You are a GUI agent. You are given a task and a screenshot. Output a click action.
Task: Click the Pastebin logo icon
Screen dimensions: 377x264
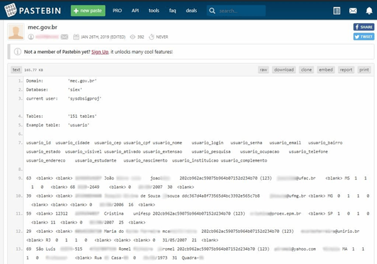point(11,10)
